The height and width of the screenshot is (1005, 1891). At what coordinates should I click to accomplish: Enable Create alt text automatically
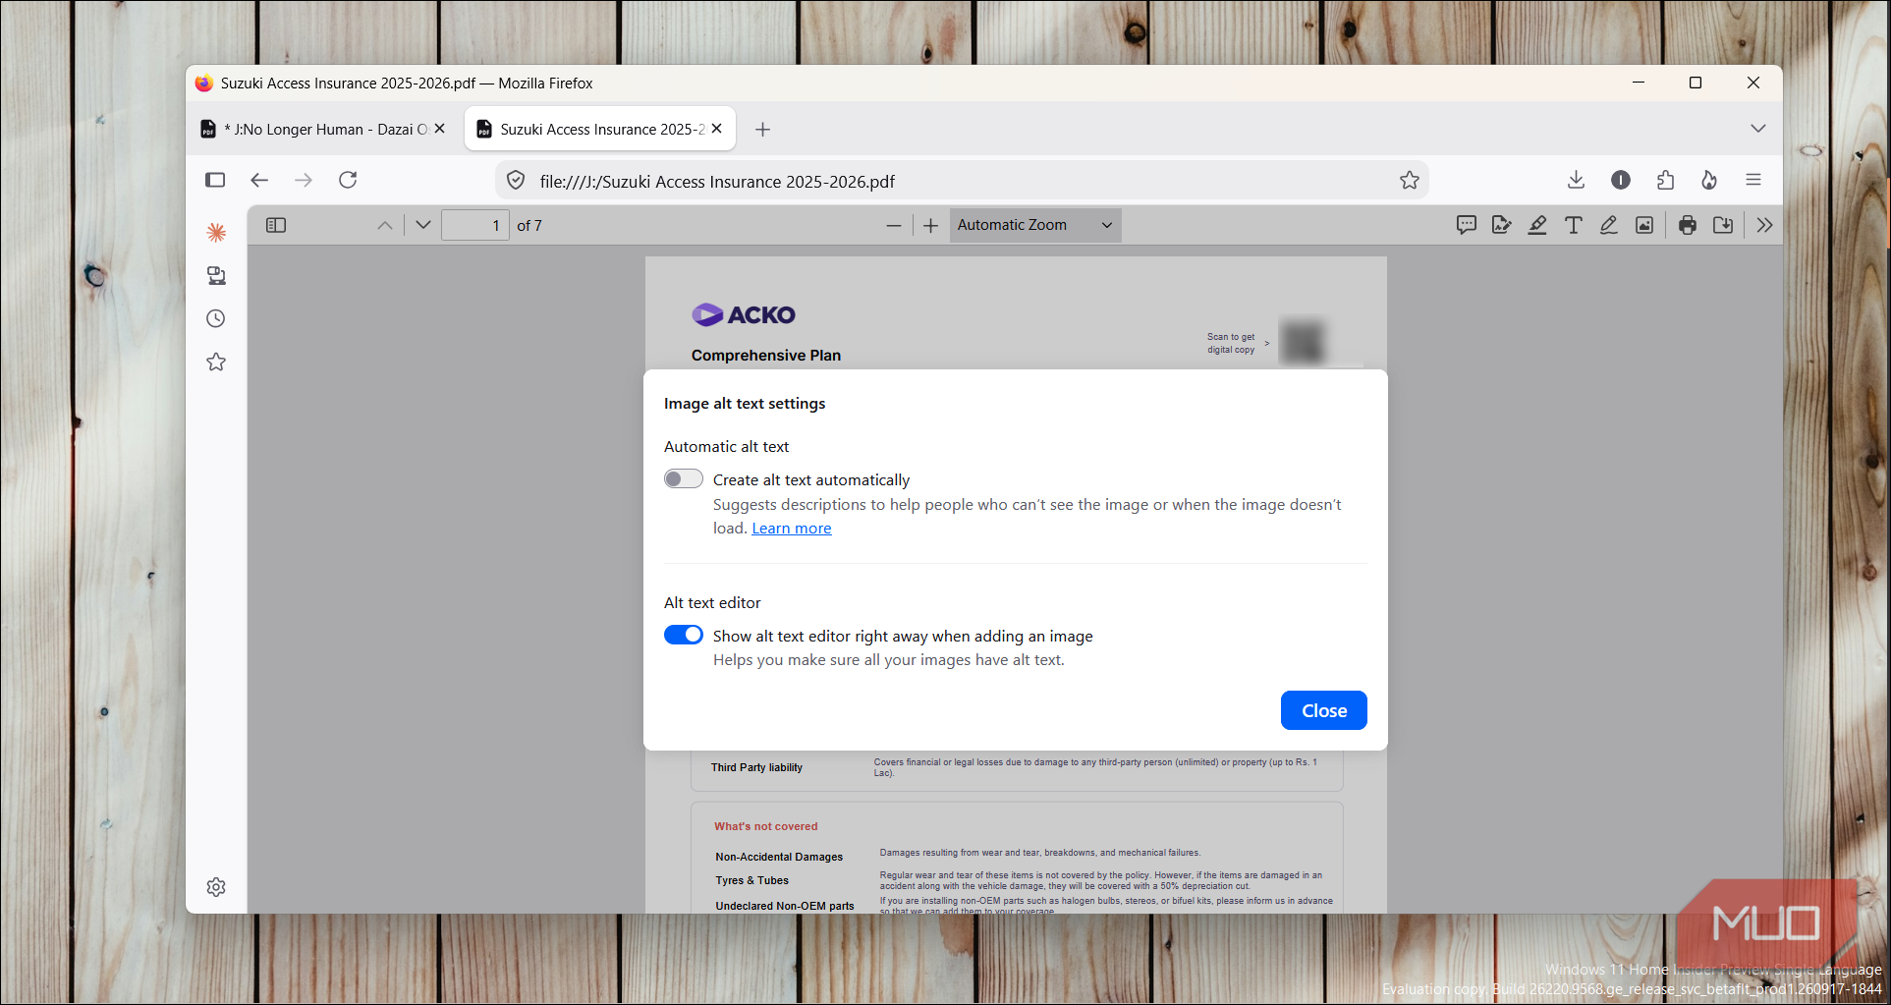click(684, 479)
